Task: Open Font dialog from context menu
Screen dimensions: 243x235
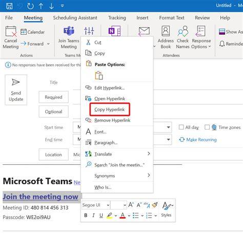Action: (x=117, y=132)
